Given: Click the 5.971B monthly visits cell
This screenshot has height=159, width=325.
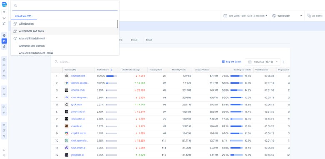Looking at the screenshot, I should point(187,76).
